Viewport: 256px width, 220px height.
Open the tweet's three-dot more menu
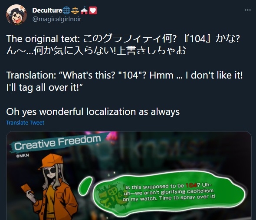coord(247,10)
